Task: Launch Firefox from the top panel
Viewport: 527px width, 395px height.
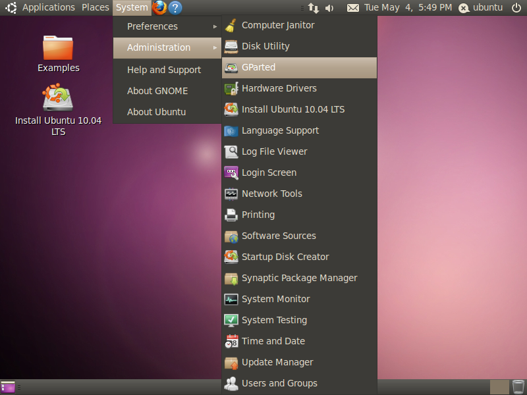Action: pyautogui.click(x=159, y=7)
